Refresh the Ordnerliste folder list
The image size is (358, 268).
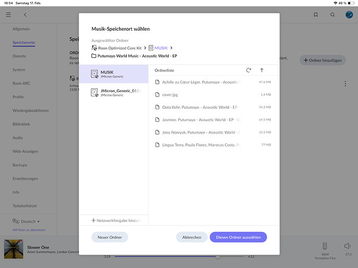(248, 70)
